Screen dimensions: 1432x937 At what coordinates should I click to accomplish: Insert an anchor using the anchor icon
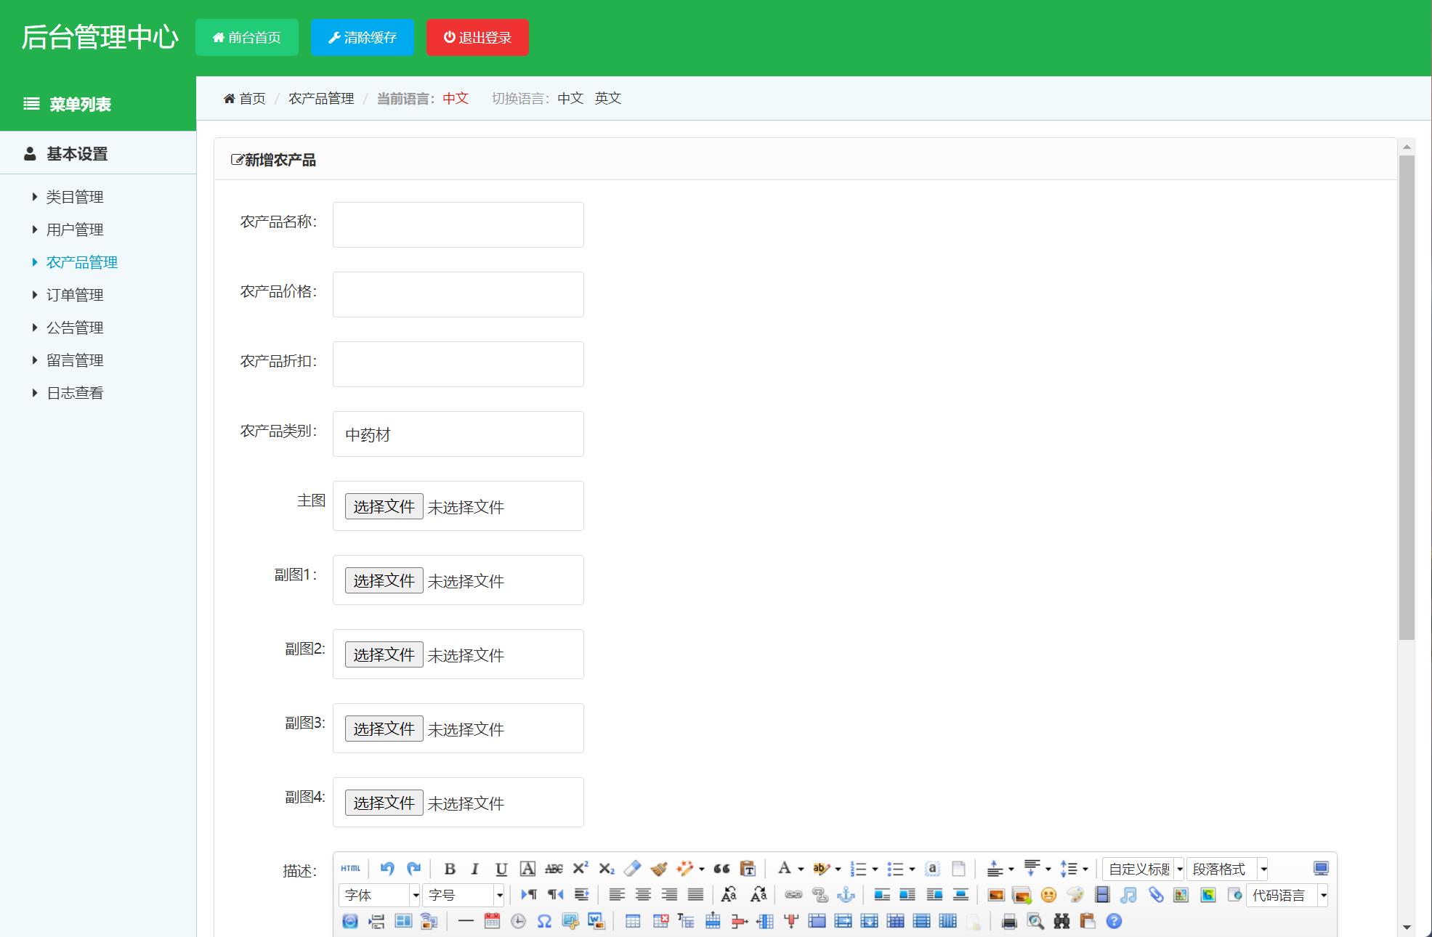tap(846, 895)
